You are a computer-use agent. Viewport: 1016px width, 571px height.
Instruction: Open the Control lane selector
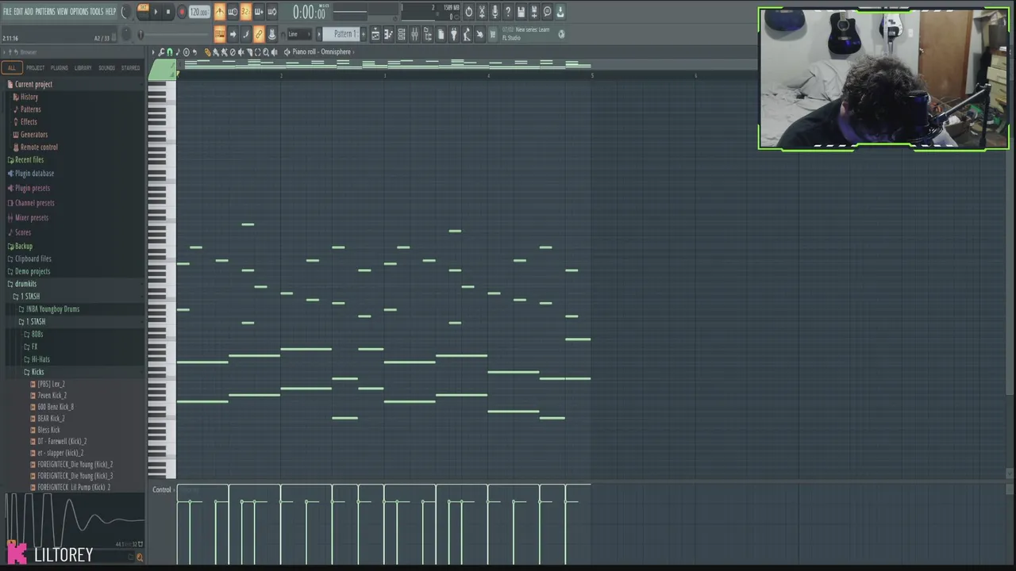click(162, 490)
